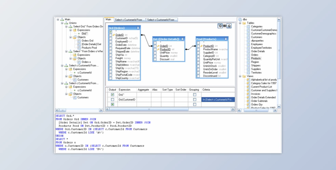Check the Discontinued field checkbox
Image resolution: width=336 pixels, height=170 pixels.
pyautogui.click(x=198, y=76)
